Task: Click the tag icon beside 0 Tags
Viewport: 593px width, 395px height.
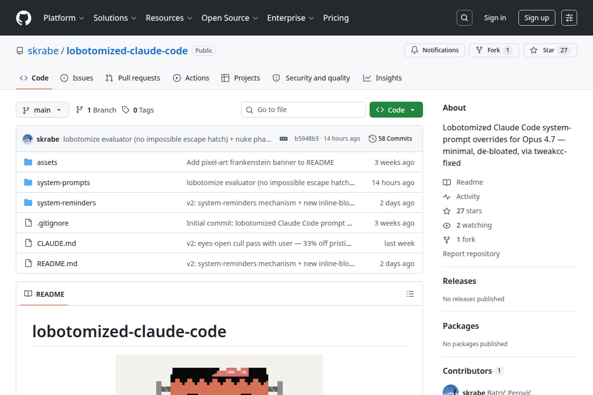Action: coord(126,110)
